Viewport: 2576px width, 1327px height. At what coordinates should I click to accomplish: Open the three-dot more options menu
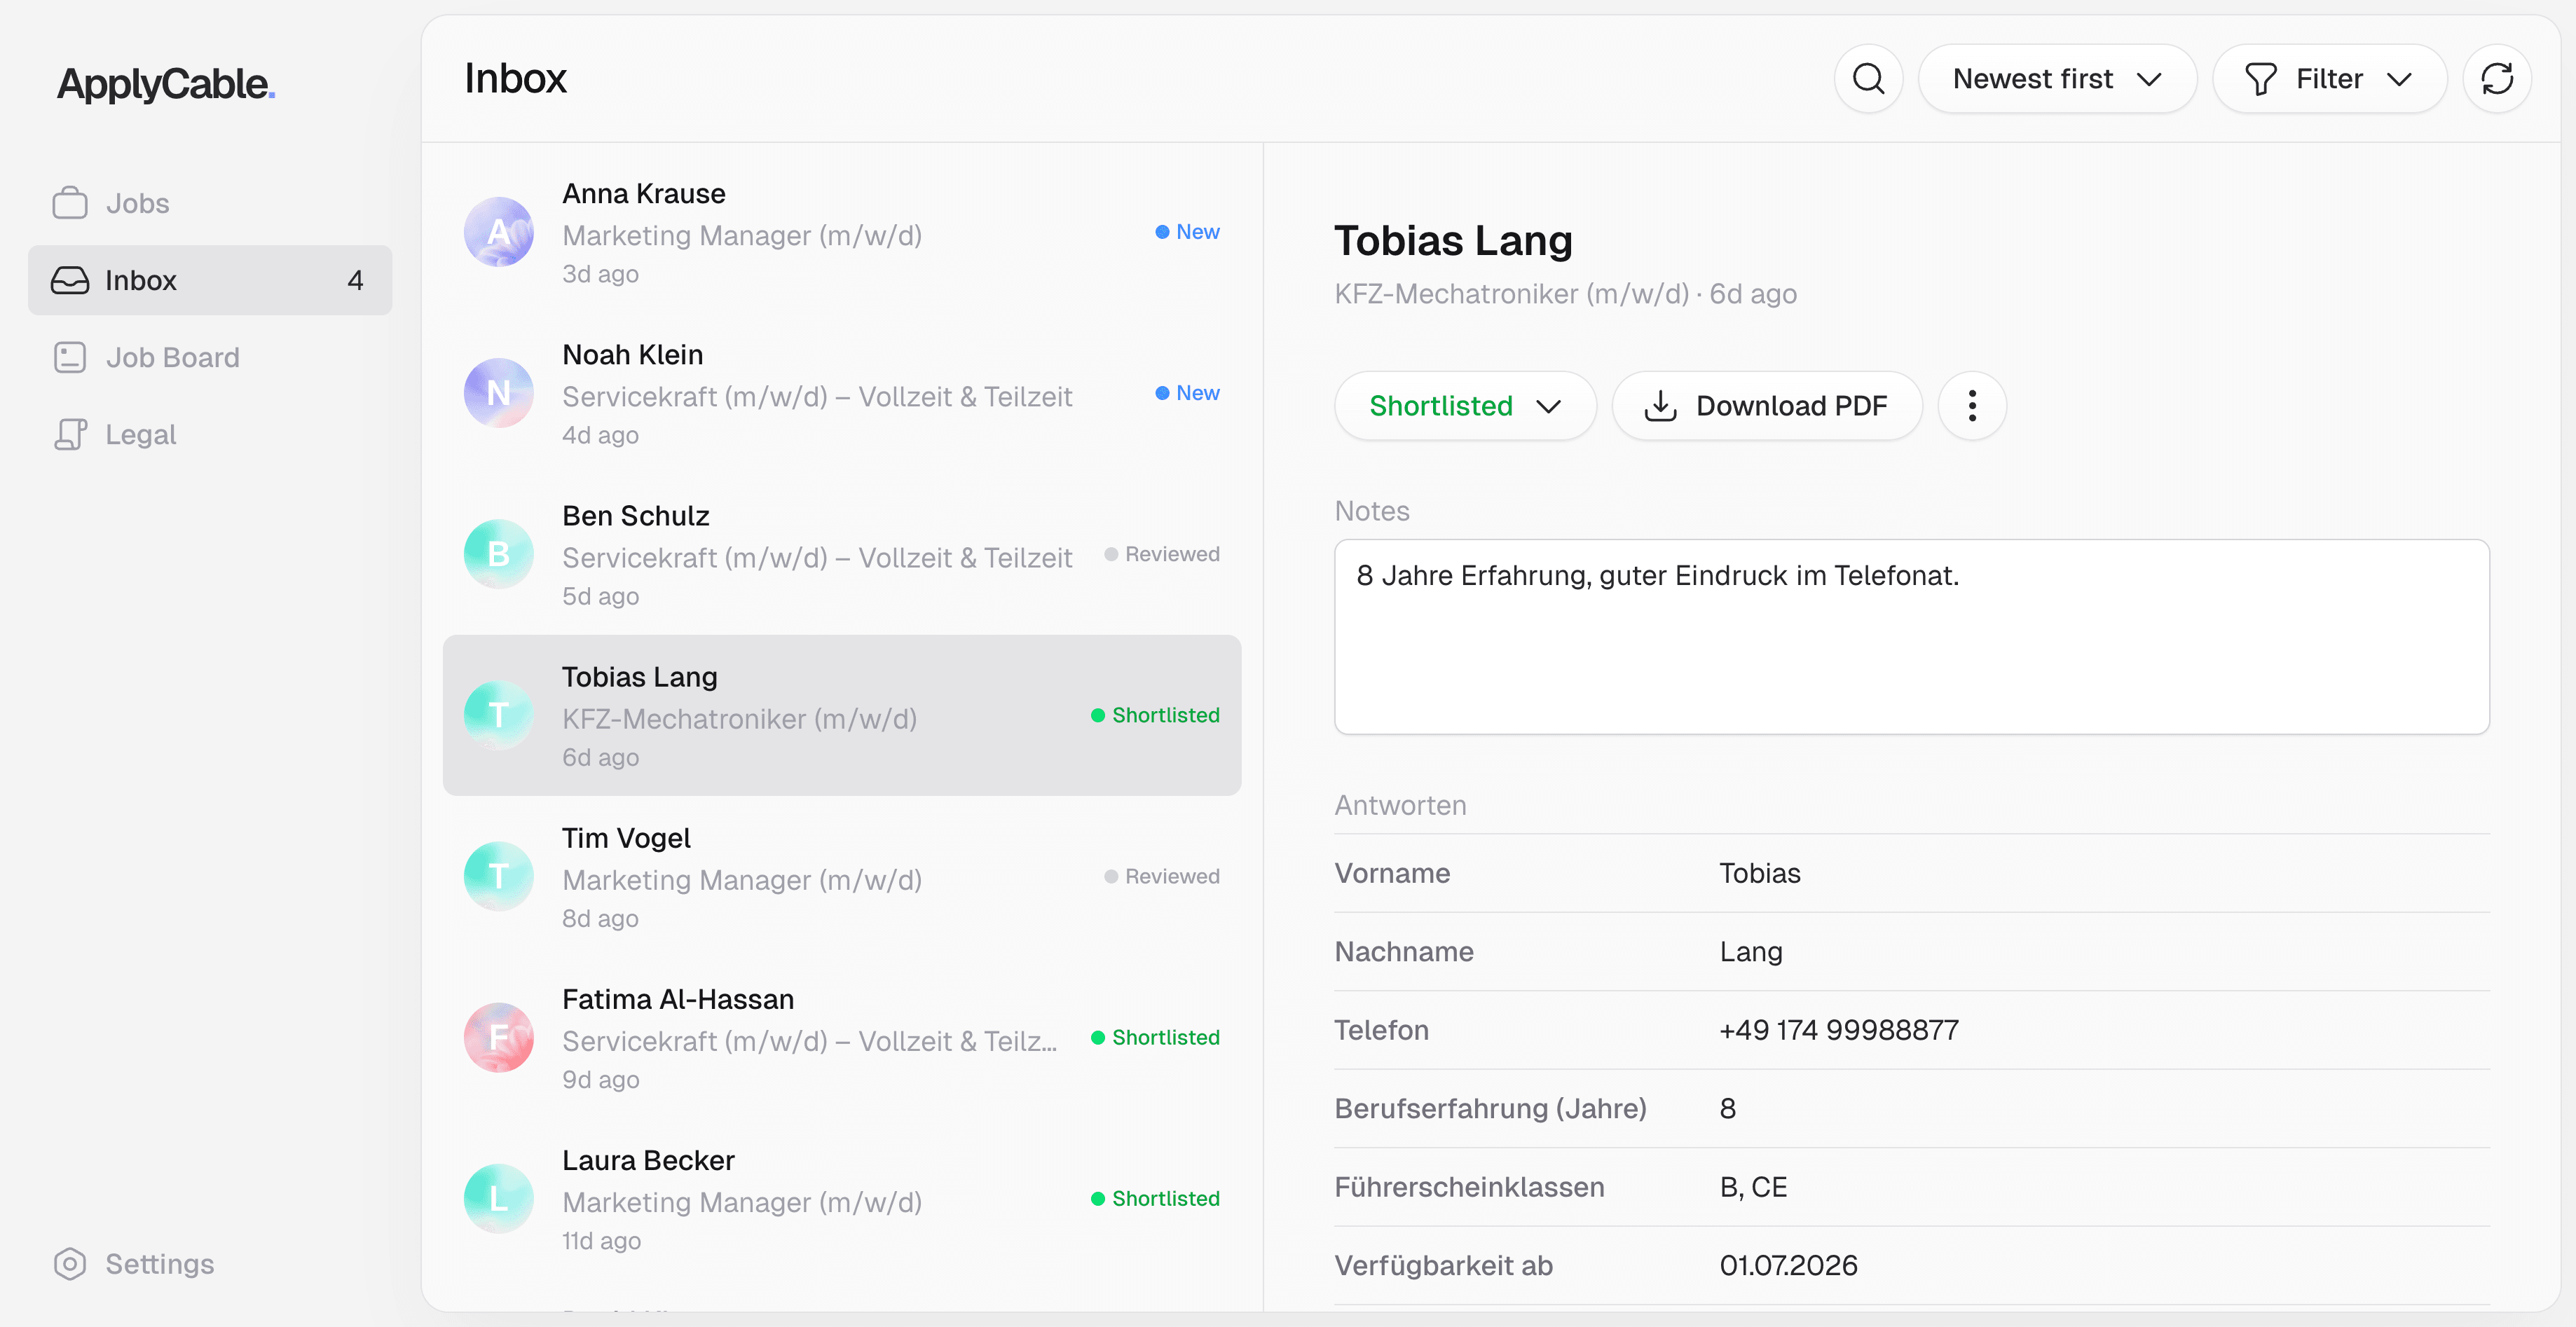(1972, 405)
